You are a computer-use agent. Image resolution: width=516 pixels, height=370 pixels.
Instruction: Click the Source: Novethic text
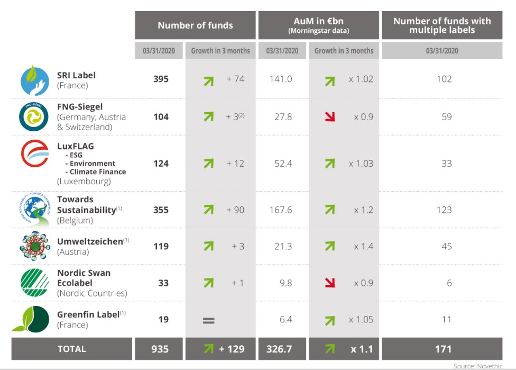click(x=478, y=366)
